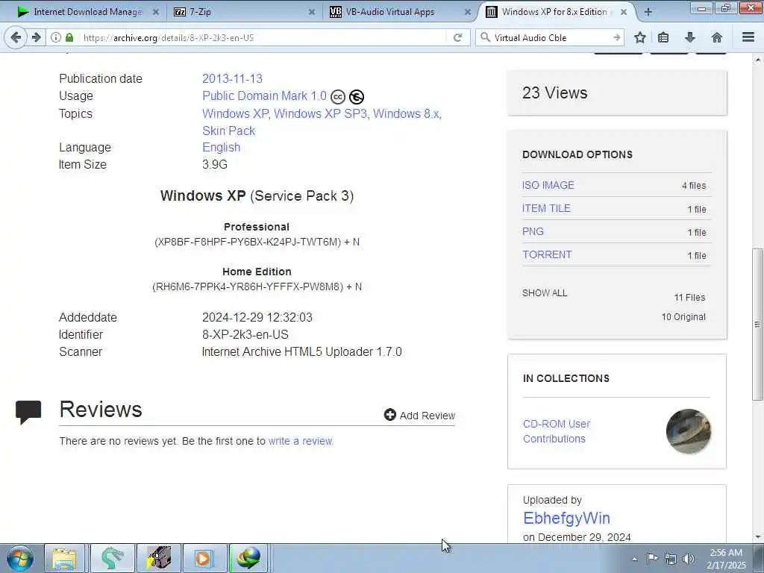
Task: Click the Virtual Audio Cble search field
Action: click(x=551, y=37)
